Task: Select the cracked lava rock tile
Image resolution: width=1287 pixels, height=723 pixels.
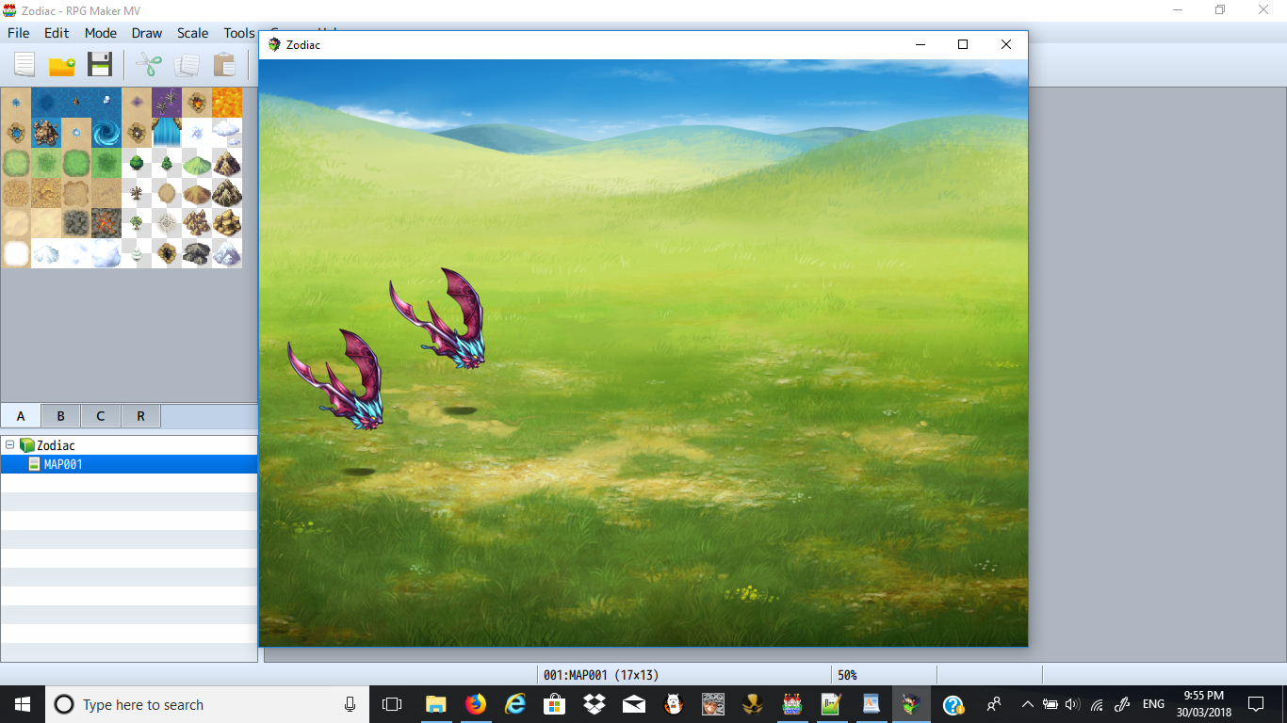Action: tap(106, 223)
